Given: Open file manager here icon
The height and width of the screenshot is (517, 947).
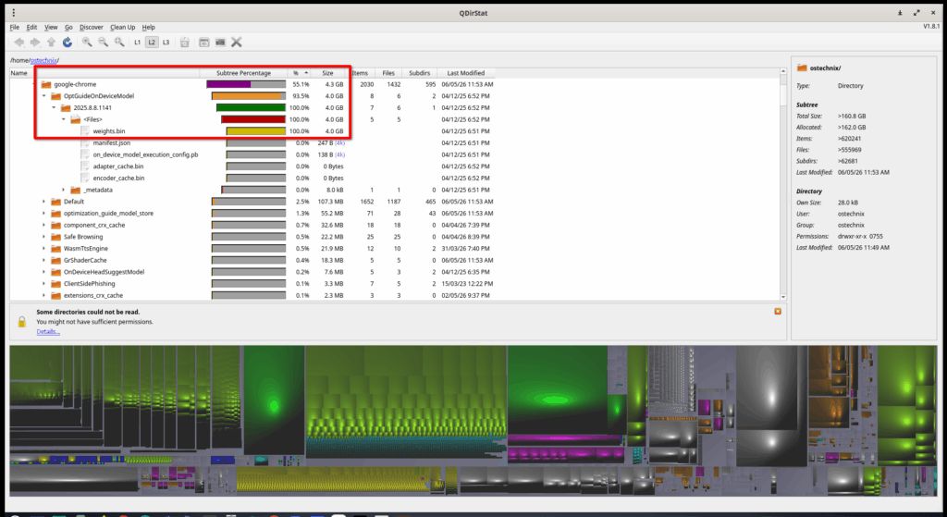Looking at the screenshot, I should pyautogui.click(x=204, y=43).
